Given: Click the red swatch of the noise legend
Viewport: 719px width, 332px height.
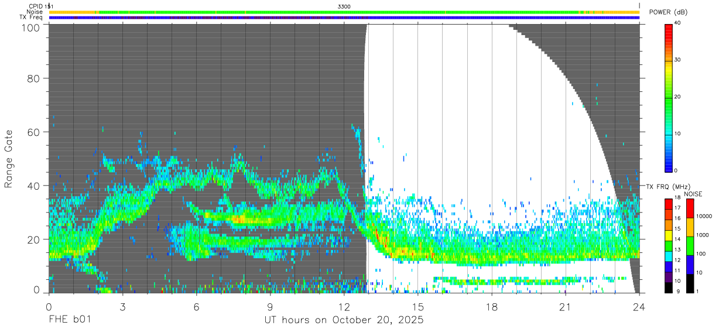Looking at the screenshot, I should 689,208.
